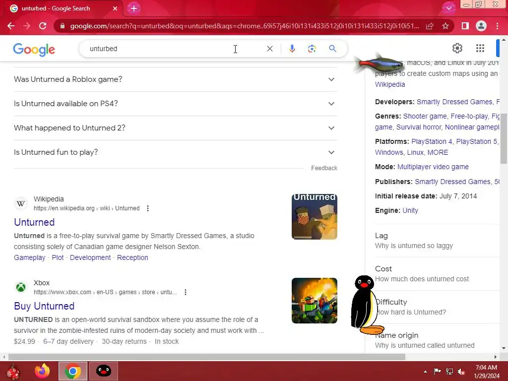Click the site lock icon in address bar
The width and height of the screenshot is (508, 381).
click(x=63, y=26)
